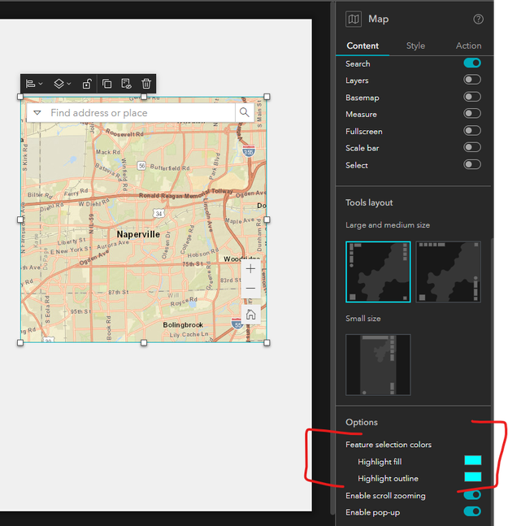Image resolution: width=508 pixels, height=526 pixels.
Task: Select the second large tools layout thumbnail
Action: pos(448,272)
